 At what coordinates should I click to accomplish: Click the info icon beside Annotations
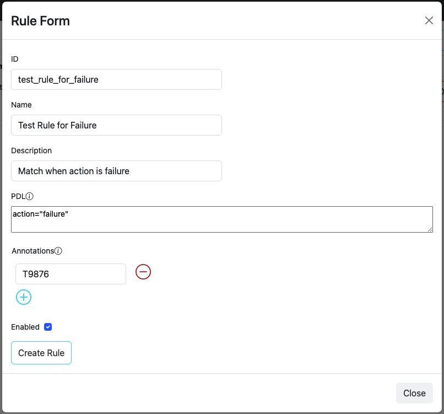pyautogui.click(x=58, y=251)
